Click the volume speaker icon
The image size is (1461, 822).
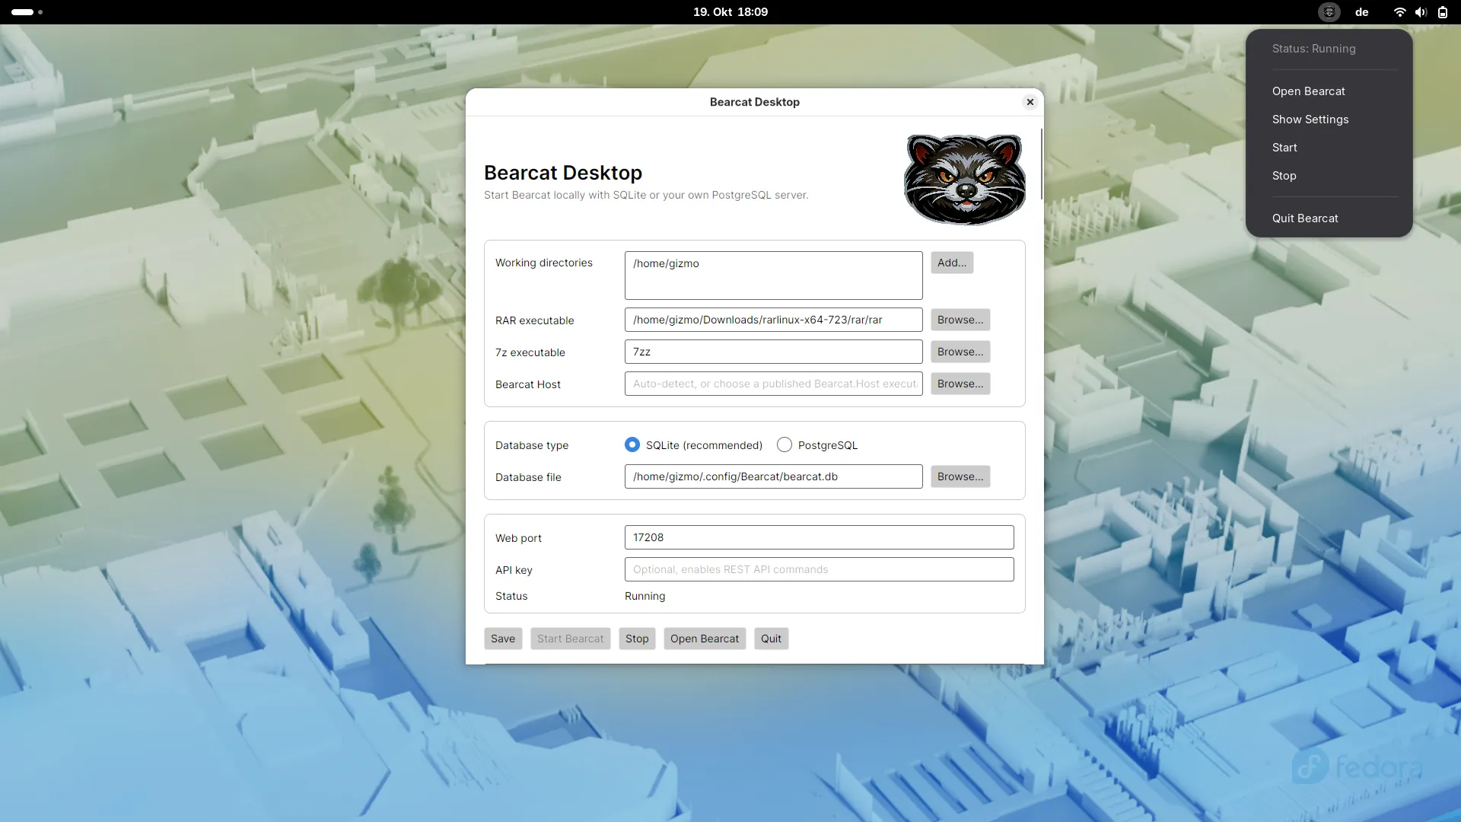[x=1421, y=12]
